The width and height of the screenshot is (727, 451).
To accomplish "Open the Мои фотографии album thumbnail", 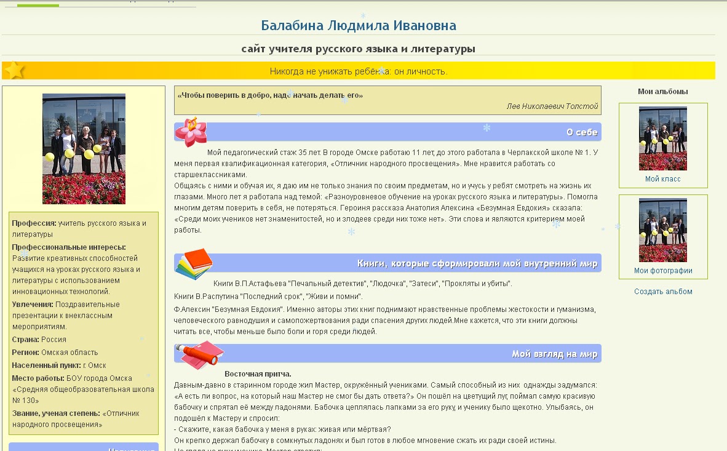I will tap(662, 230).
